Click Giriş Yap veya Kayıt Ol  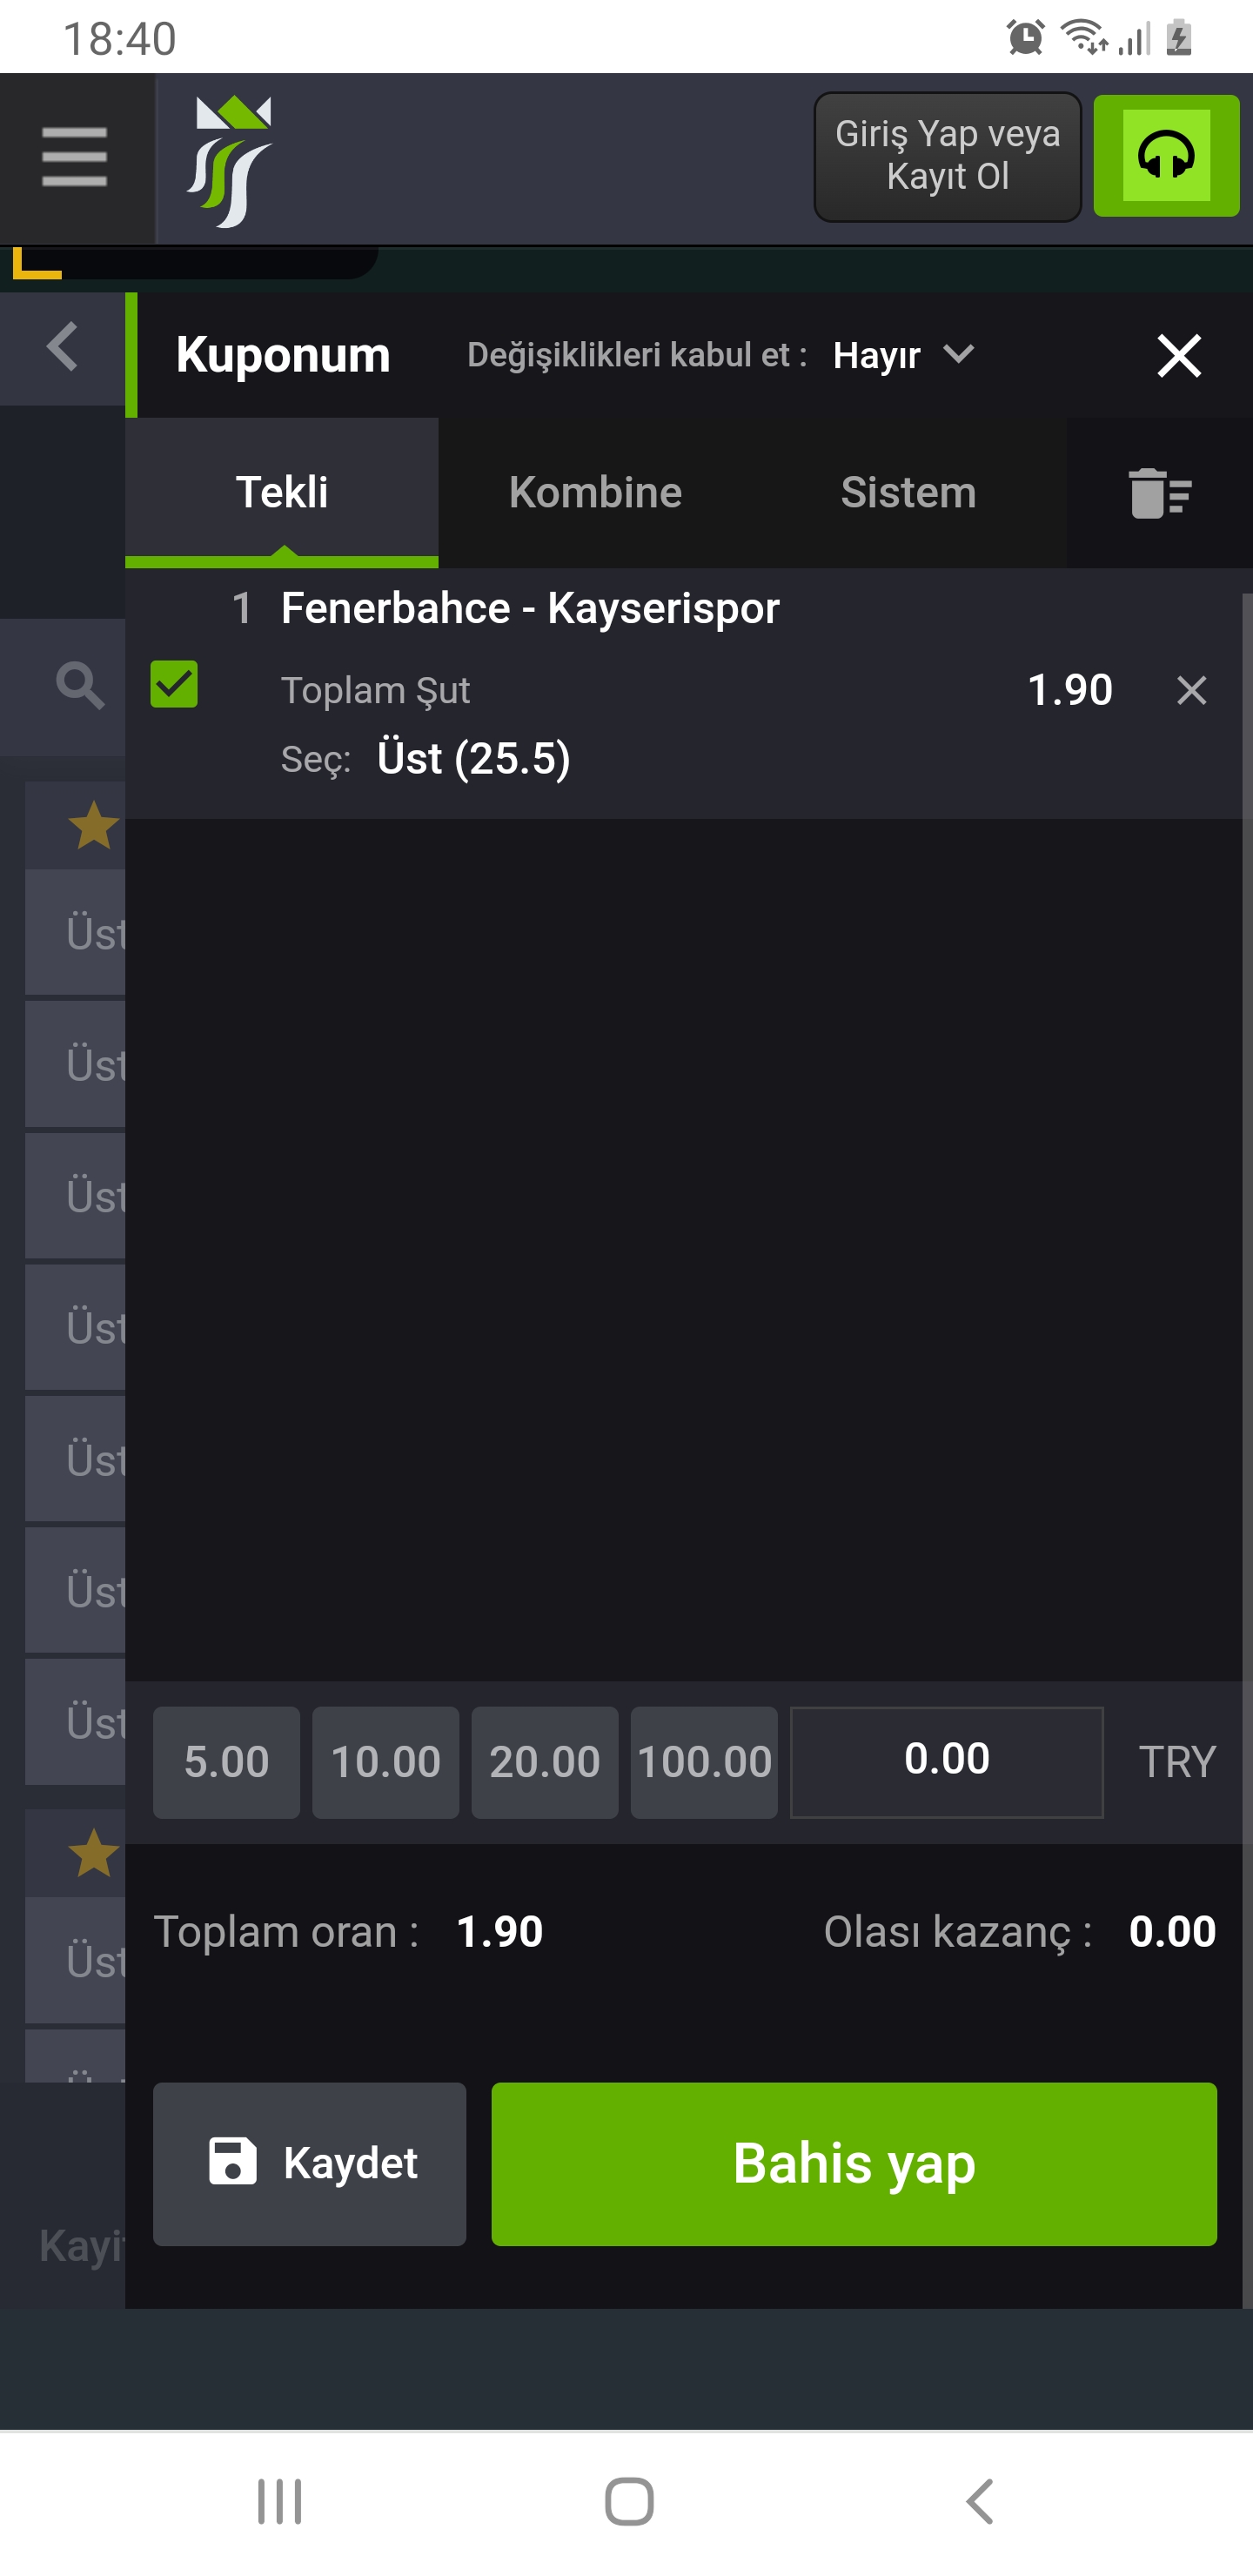point(947,156)
